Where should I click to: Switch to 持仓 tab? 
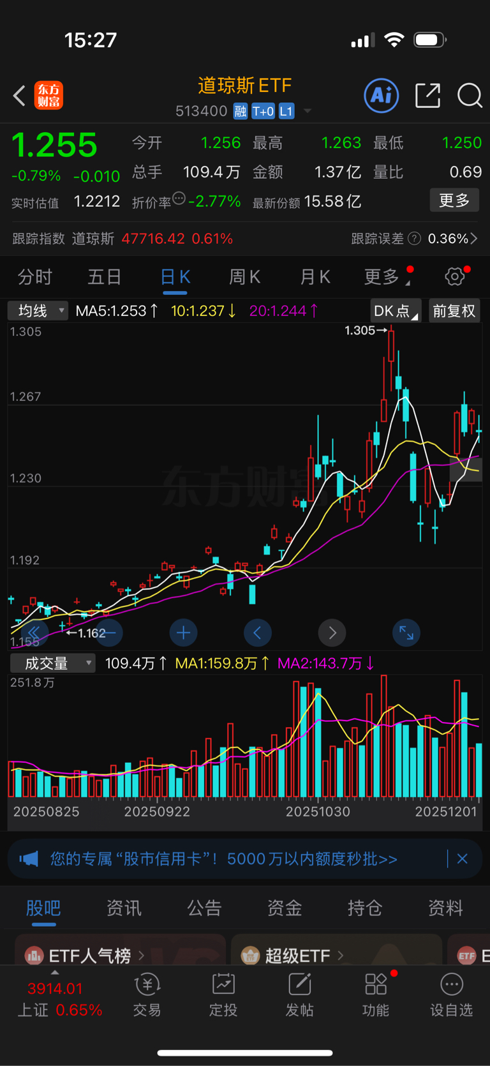click(365, 908)
